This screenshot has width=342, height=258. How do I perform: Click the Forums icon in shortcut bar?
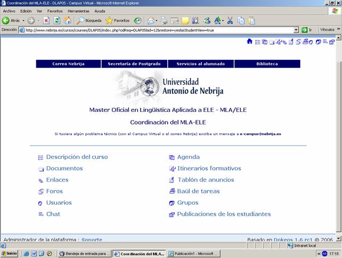click(298, 42)
